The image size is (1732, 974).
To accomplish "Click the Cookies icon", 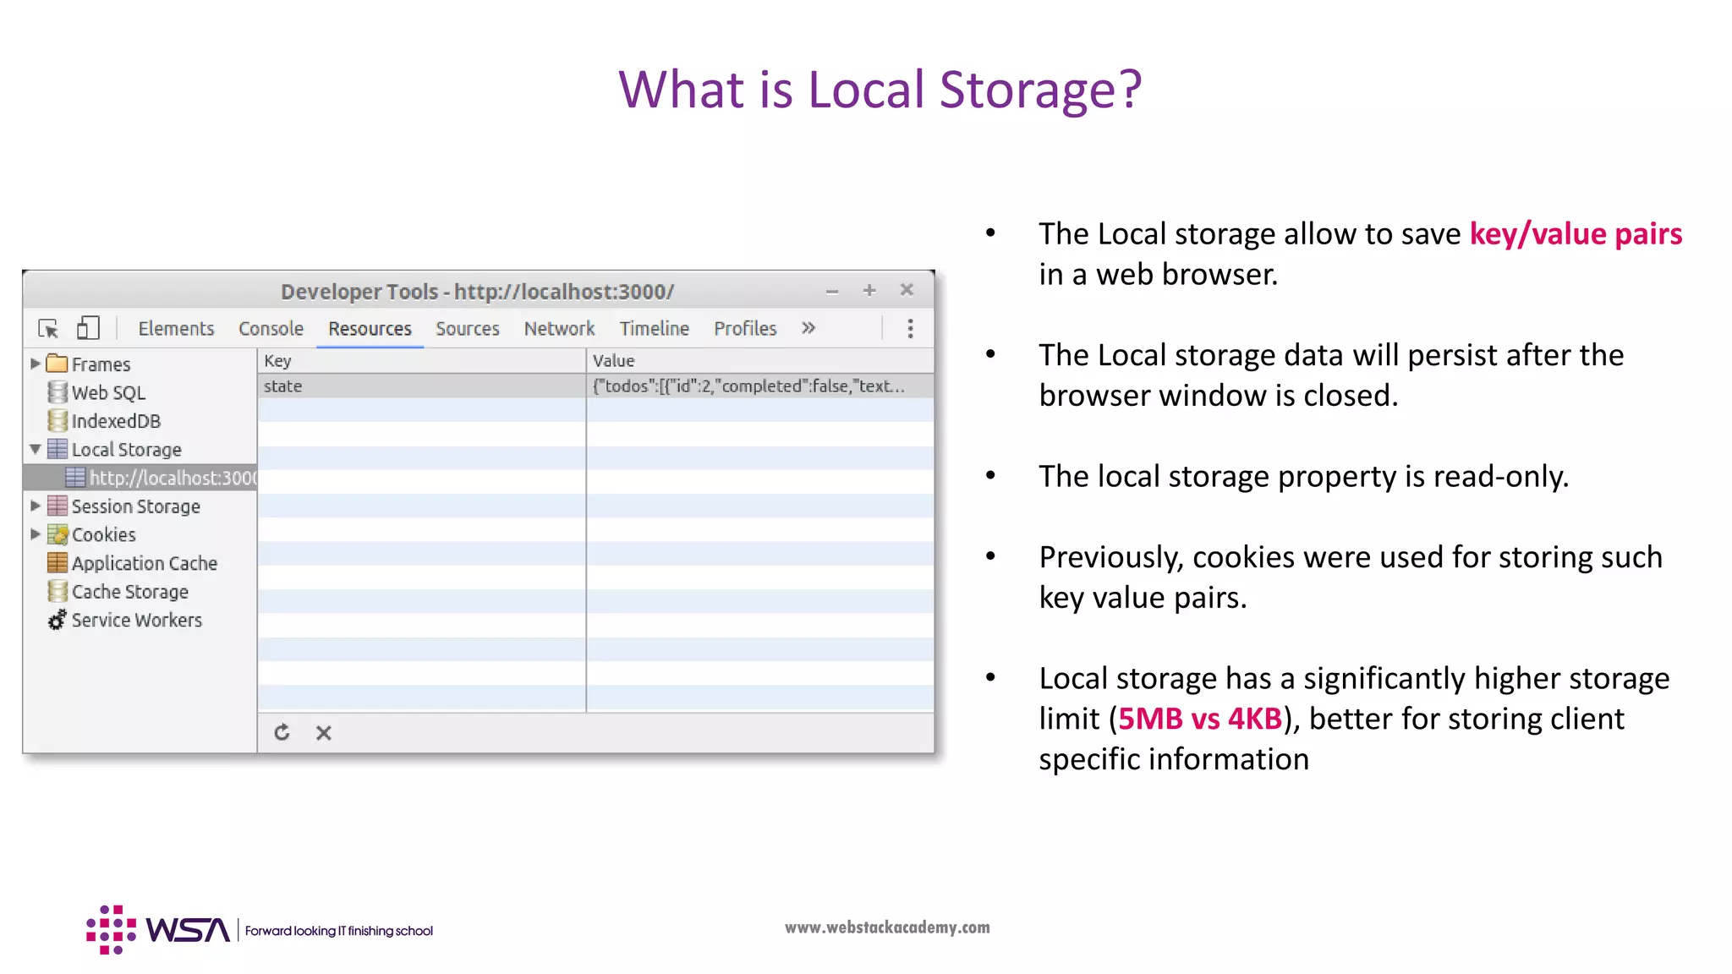I will click(57, 534).
